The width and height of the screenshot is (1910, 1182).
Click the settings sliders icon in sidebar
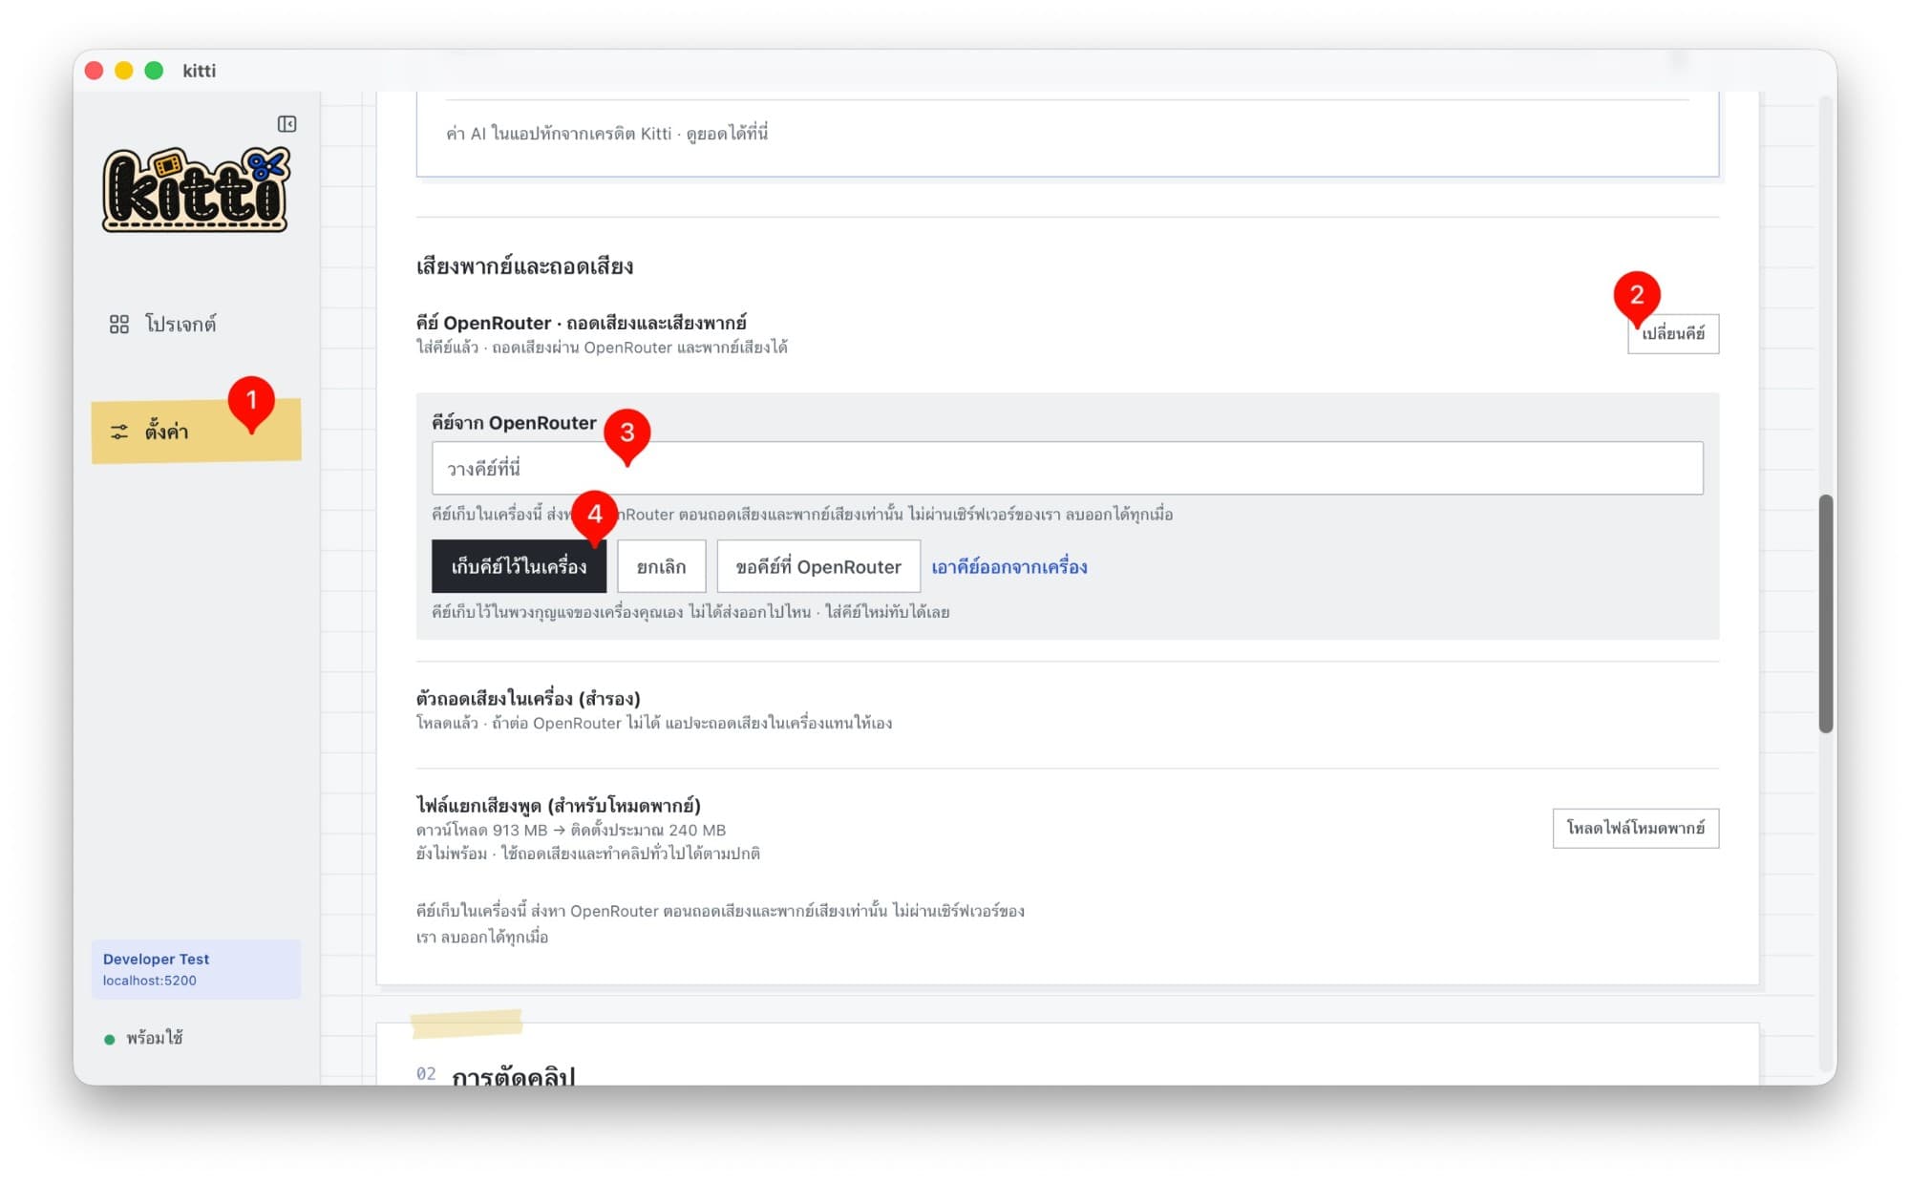(119, 433)
